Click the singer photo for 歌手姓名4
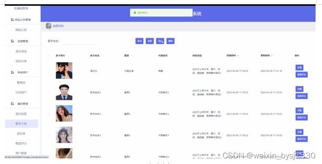322x164 pixels. click(x=64, y=135)
